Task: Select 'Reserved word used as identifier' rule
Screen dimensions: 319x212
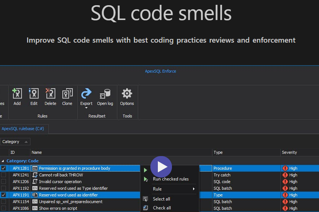Action: 68,195
